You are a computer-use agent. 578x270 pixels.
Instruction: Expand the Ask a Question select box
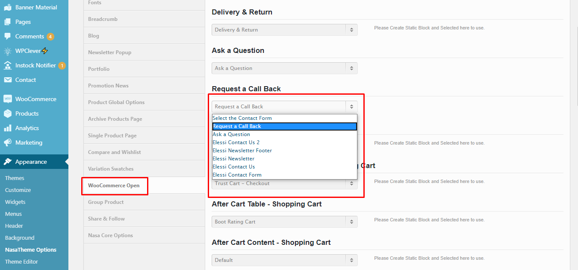(x=285, y=68)
